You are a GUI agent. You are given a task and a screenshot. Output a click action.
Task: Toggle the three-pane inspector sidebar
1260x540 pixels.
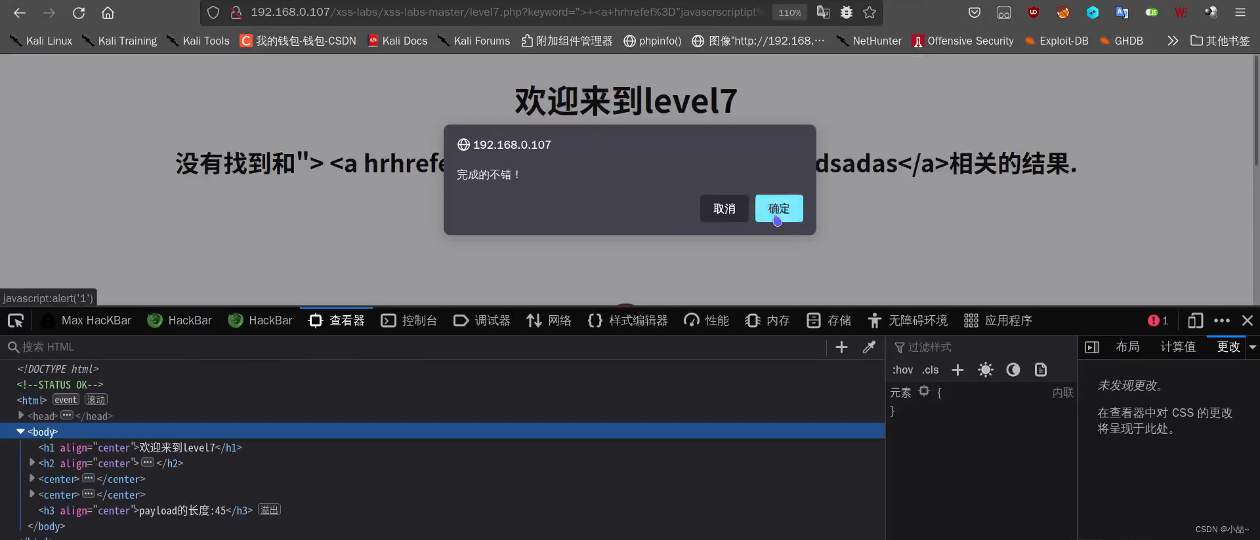[x=1092, y=347]
